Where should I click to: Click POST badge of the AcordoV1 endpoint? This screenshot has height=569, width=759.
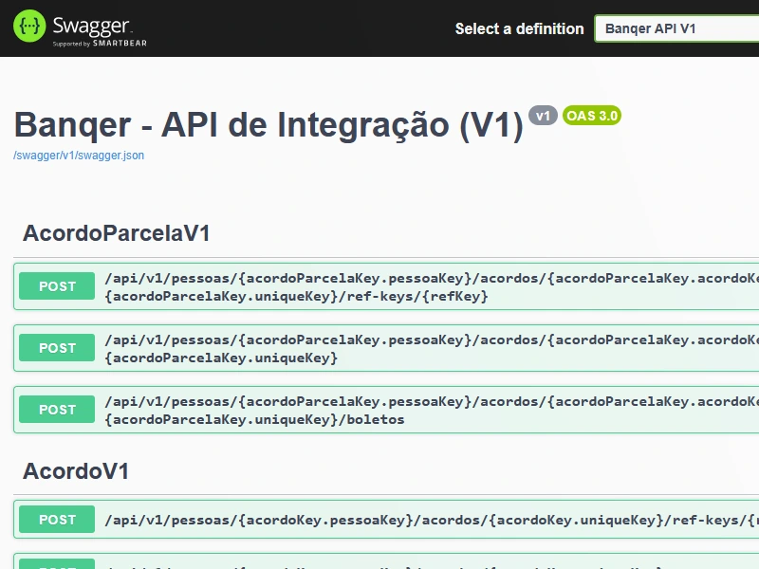pos(57,519)
